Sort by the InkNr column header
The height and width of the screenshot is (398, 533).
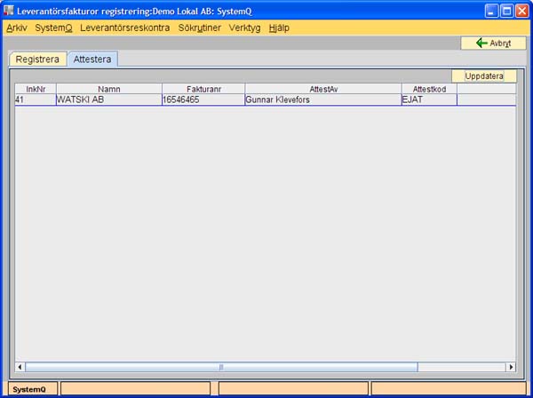36,89
